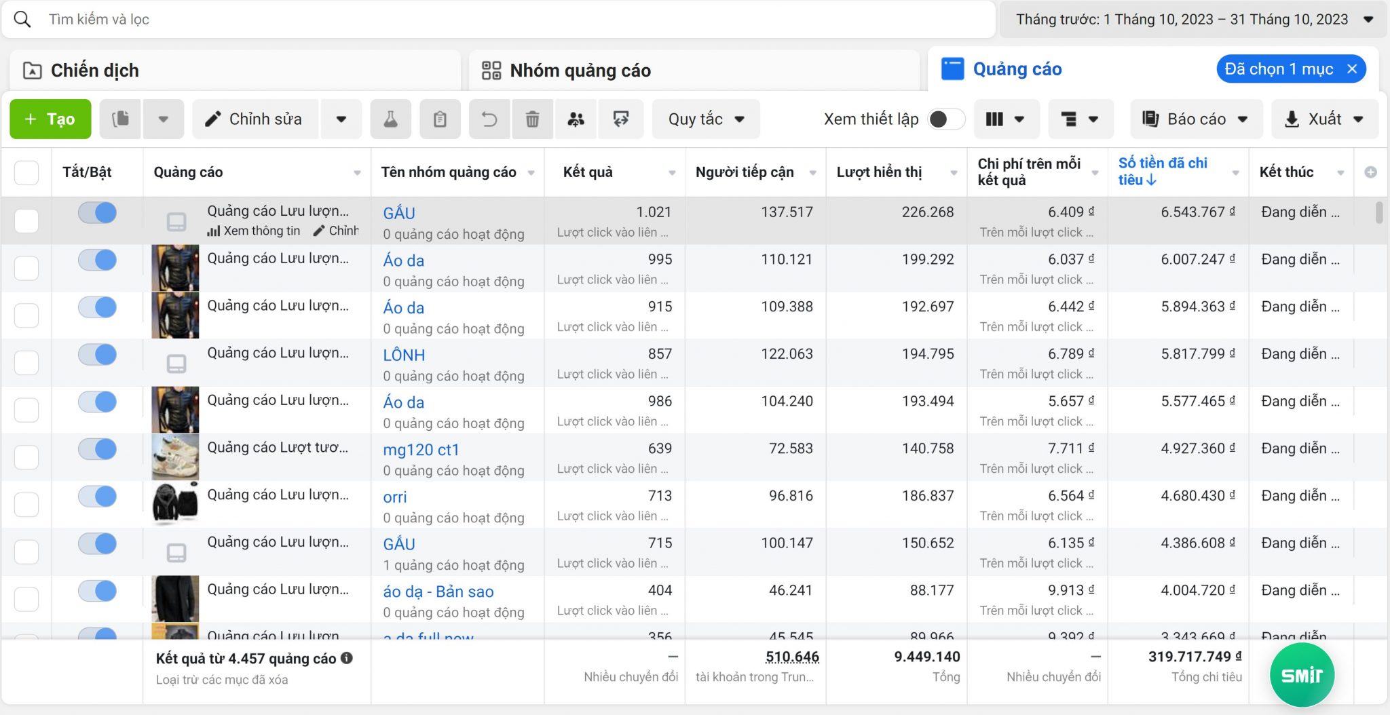Click the add people sharing icon
Screen dimensions: 1390x715
pyautogui.click(x=576, y=119)
